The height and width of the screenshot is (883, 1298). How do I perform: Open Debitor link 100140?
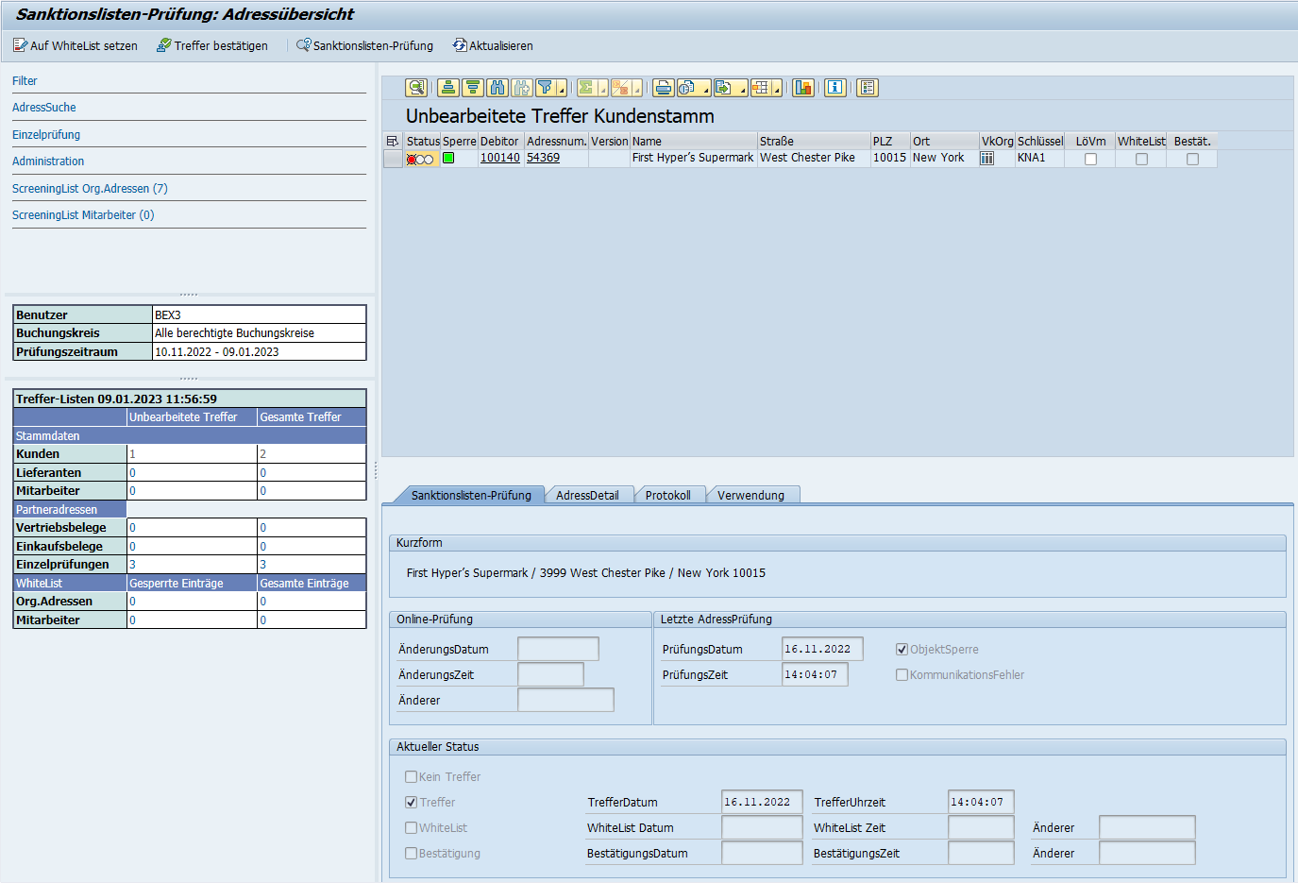pyautogui.click(x=499, y=158)
